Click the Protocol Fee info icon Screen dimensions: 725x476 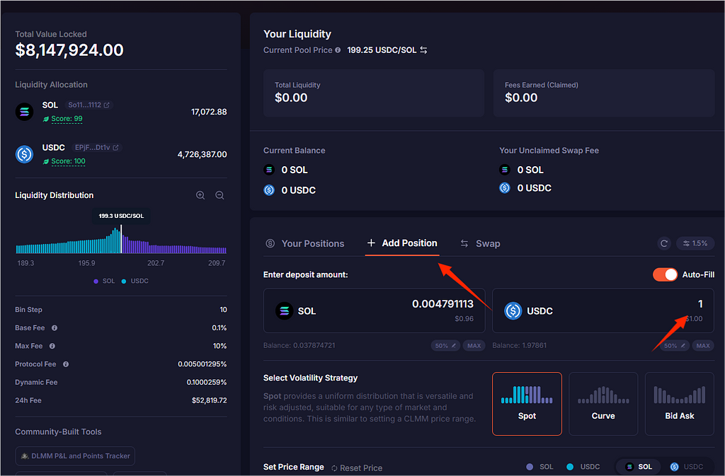coord(66,364)
